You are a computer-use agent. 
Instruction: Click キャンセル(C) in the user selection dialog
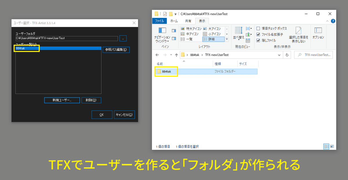click(x=124, y=115)
